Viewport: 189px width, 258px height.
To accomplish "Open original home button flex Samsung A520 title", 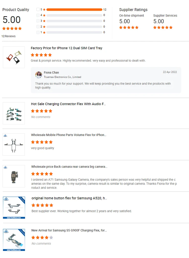I will (x=69, y=198).
